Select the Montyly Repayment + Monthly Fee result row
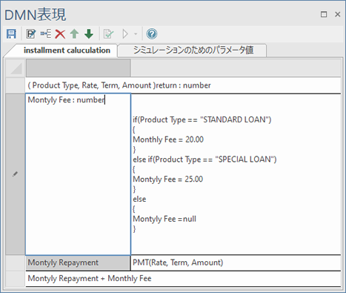This screenshot has height=293, width=346. (183, 279)
